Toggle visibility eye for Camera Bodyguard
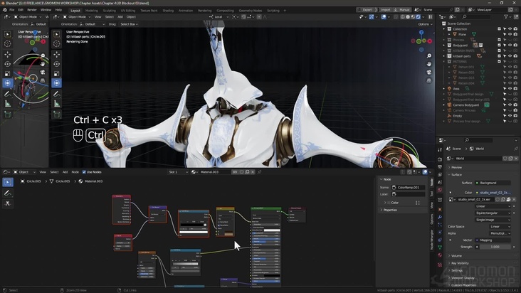 coord(510,105)
